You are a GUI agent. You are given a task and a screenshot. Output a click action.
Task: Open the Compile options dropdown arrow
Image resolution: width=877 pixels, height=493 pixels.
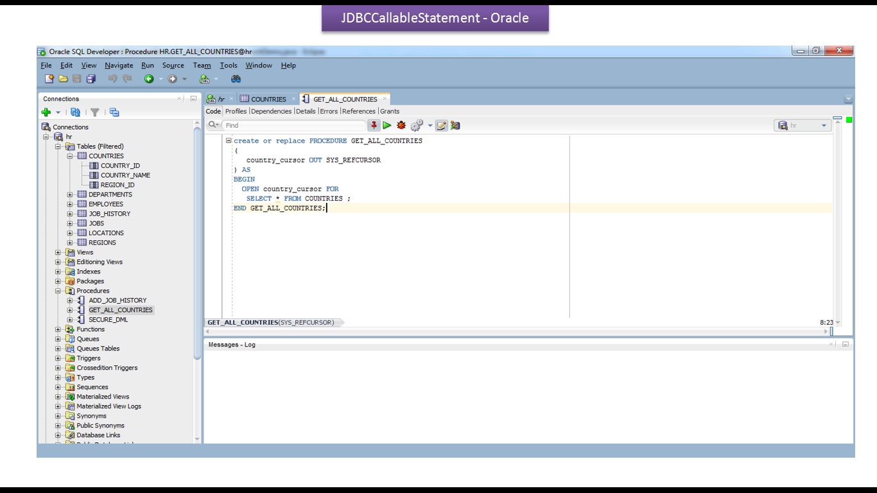[x=430, y=125]
